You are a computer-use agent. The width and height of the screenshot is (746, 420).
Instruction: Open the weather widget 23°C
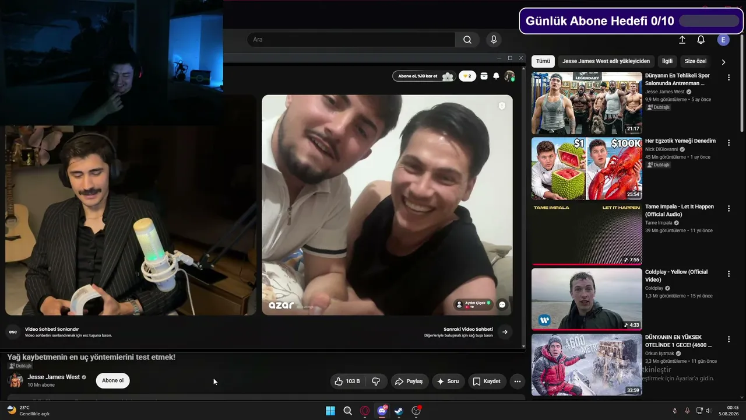coord(28,411)
